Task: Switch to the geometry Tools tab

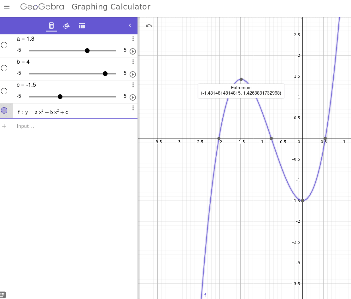Action: (x=67, y=26)
